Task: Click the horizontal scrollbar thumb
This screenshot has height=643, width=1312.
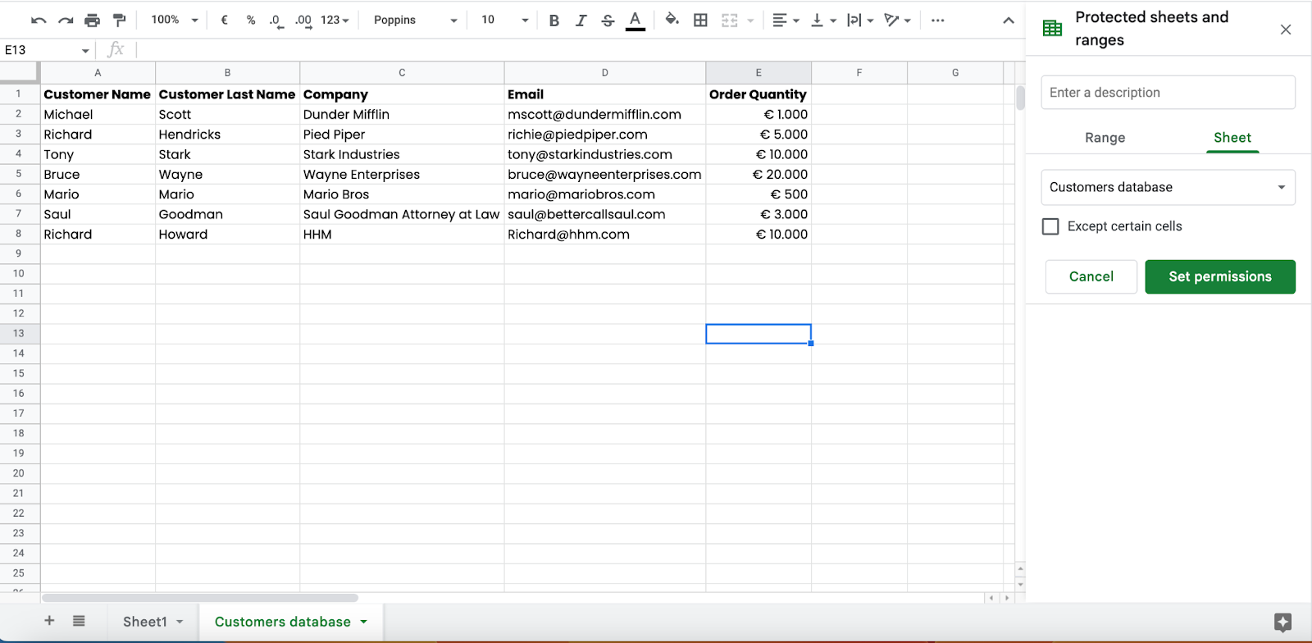Action: [x=200, y=598]
